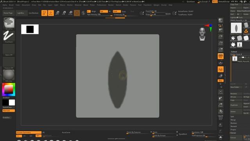Toggle the lock icon in right shelf
Viewport: 250px width, 141px height.
pyautogui.click(x=220, y=76)
